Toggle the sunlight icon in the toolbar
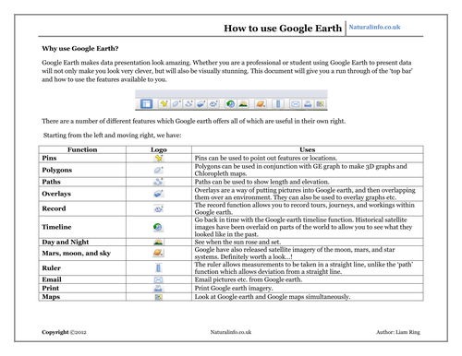 point(243,104)
